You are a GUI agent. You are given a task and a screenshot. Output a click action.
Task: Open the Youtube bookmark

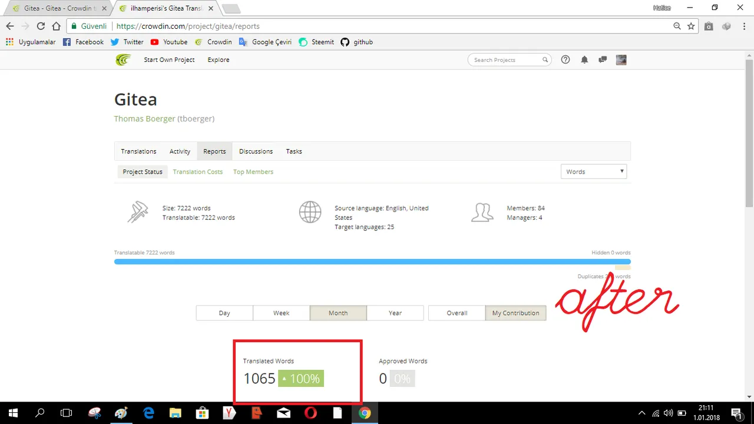point(168,42)
